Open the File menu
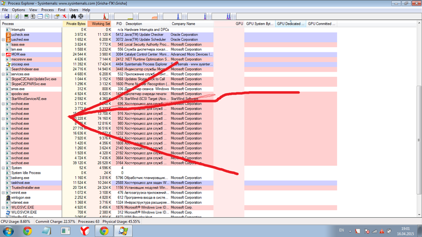 pyautogui.click(x=5, y=10)
